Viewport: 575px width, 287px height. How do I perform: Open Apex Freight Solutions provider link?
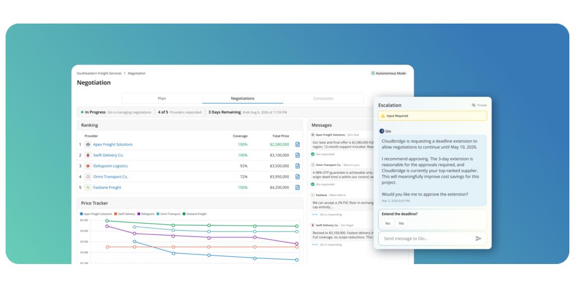[x=113, y=145]
